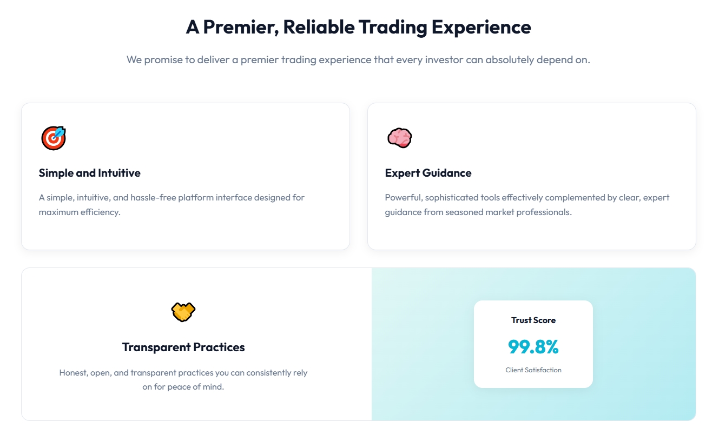This screenshot has width=719, height=442.
Task: Select the "Simple and Intuitive" heading
Action: pos(89,173)
